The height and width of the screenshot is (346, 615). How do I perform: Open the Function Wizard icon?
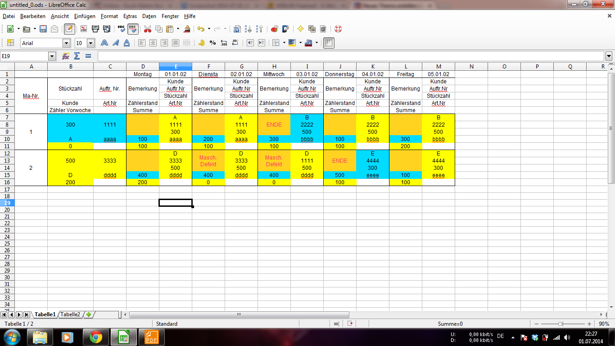66,56
